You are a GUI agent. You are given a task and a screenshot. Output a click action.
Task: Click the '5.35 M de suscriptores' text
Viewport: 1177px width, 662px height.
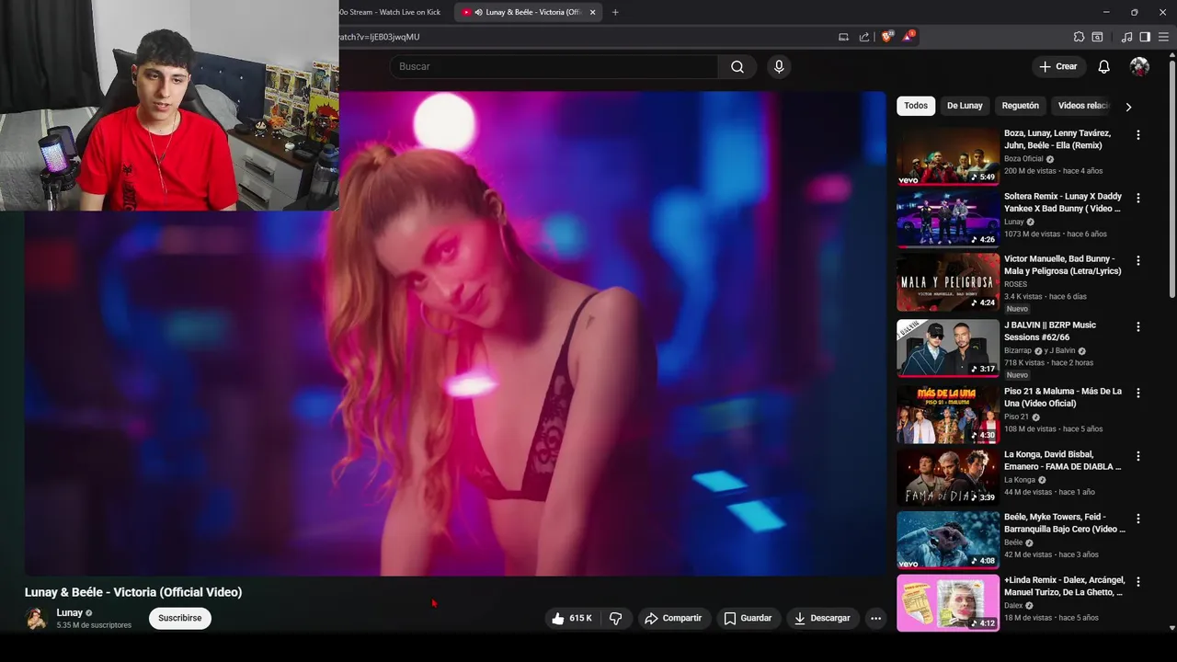[94, 625]
